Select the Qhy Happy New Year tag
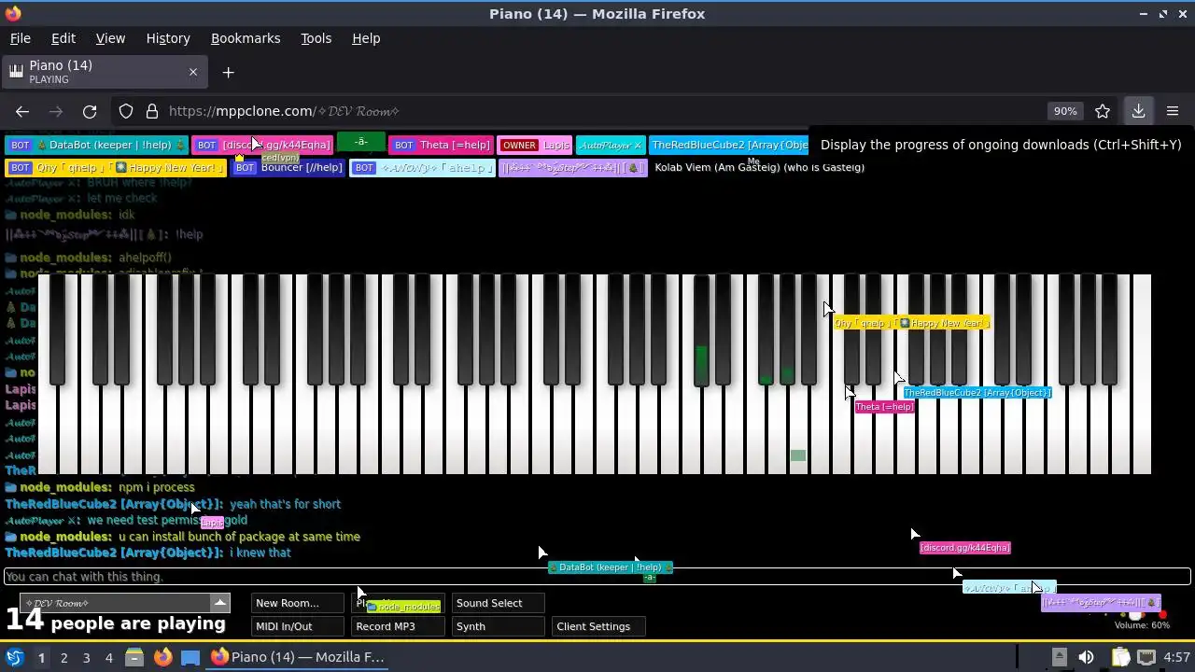 pyautogui.click(x=116, y=168)
